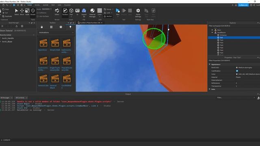The width and height of the screenshot is (260, 146).
Task: Toggle the Anchor button
Action: (108, 16)
